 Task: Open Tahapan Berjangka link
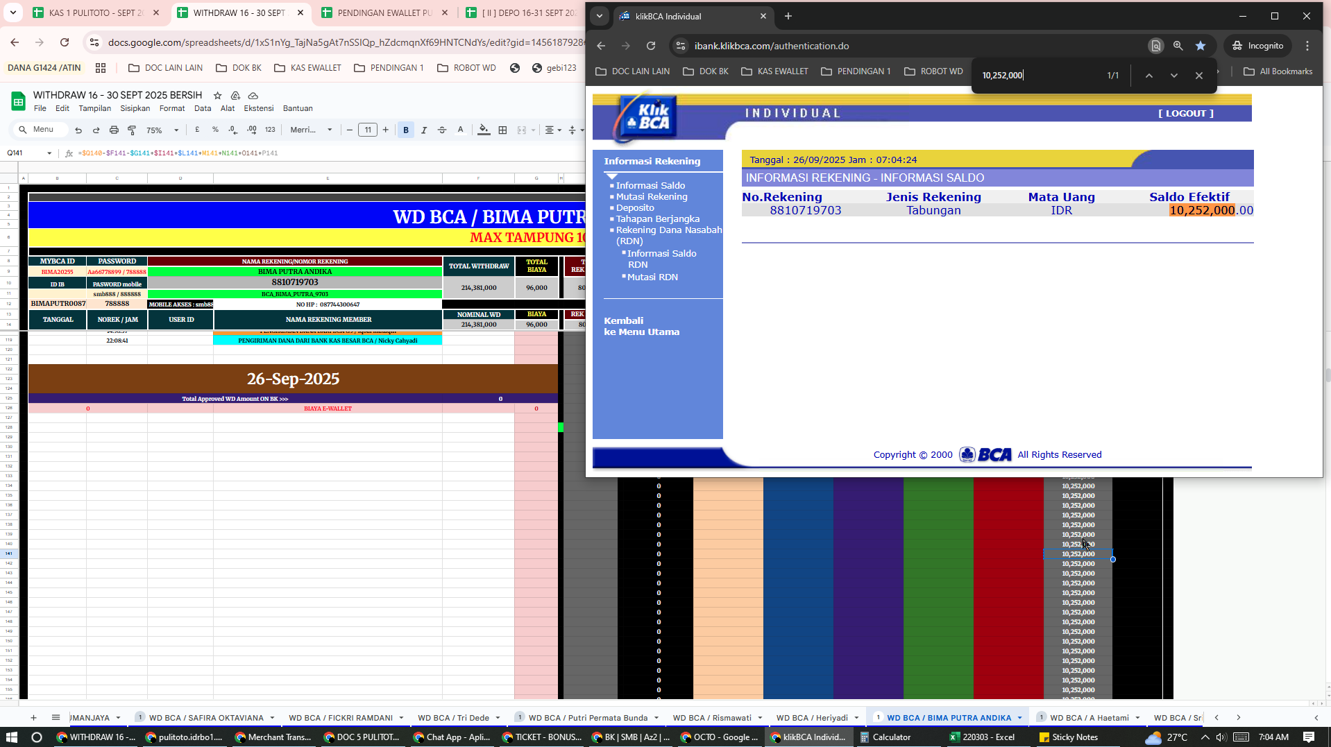pos(658,218)
